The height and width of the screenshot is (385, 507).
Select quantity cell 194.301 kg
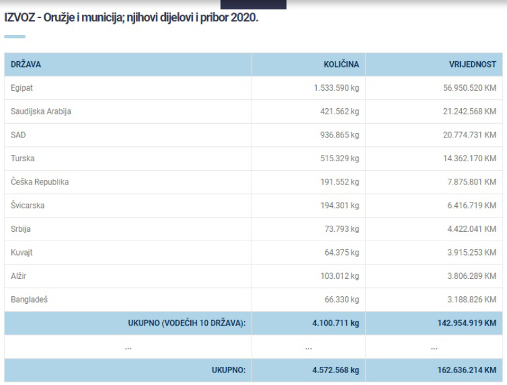309,206
